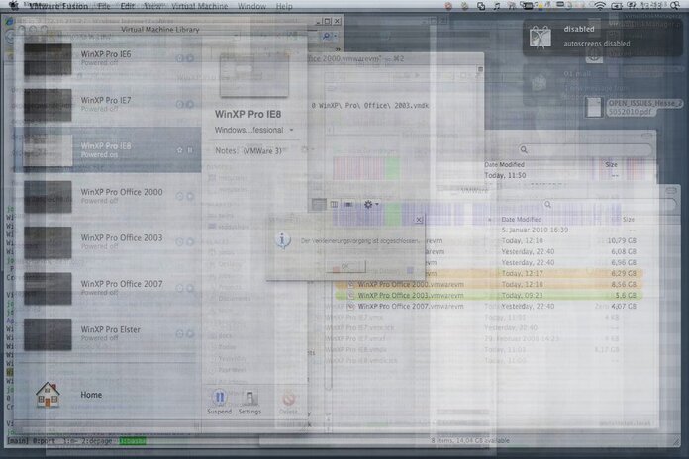Open the OPEN_ISSUES_Hesse PDF desktop icon

point(594,107)
